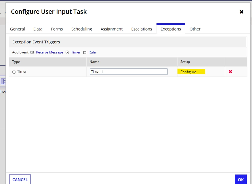Add a Receive Message event
The width and height of the screenshot is (252, 184).
(x=49, y=52)
